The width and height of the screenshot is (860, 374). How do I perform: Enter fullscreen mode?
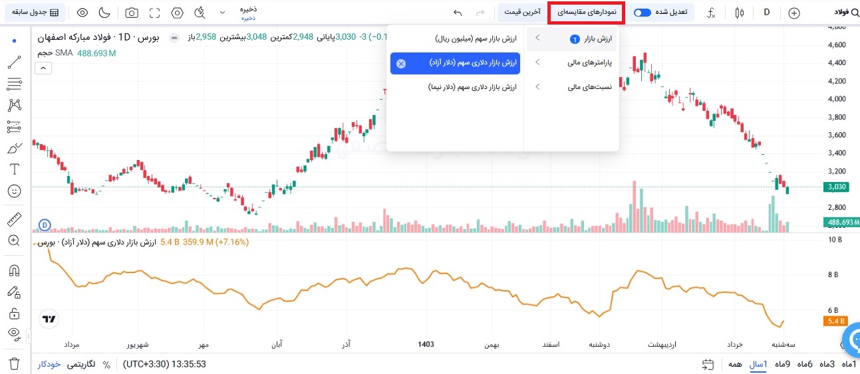[154, 13]
